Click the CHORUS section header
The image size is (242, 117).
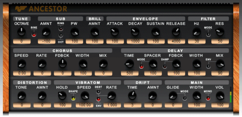click(x=63, y=51)
